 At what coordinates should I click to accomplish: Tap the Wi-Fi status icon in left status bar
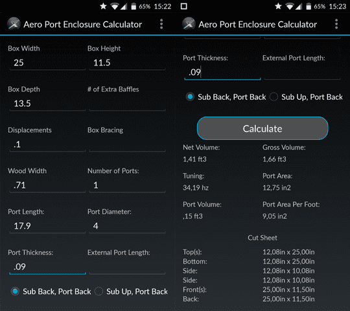115,6
